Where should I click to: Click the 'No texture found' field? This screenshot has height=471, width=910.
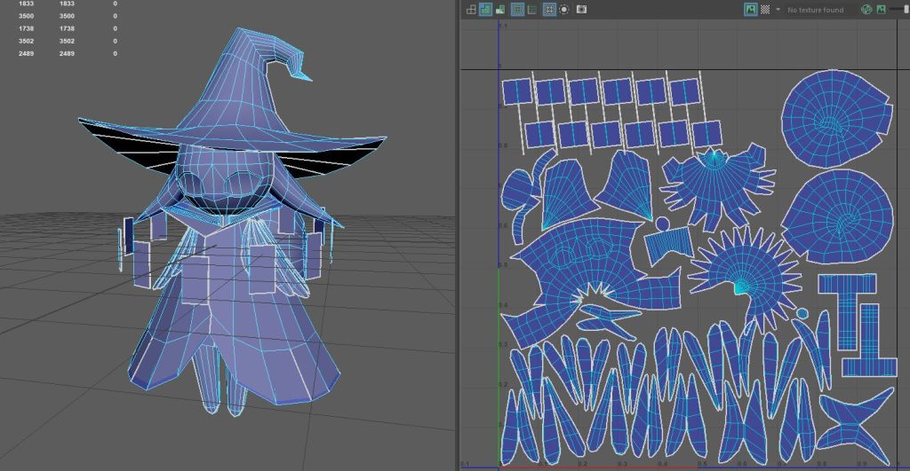819,10
